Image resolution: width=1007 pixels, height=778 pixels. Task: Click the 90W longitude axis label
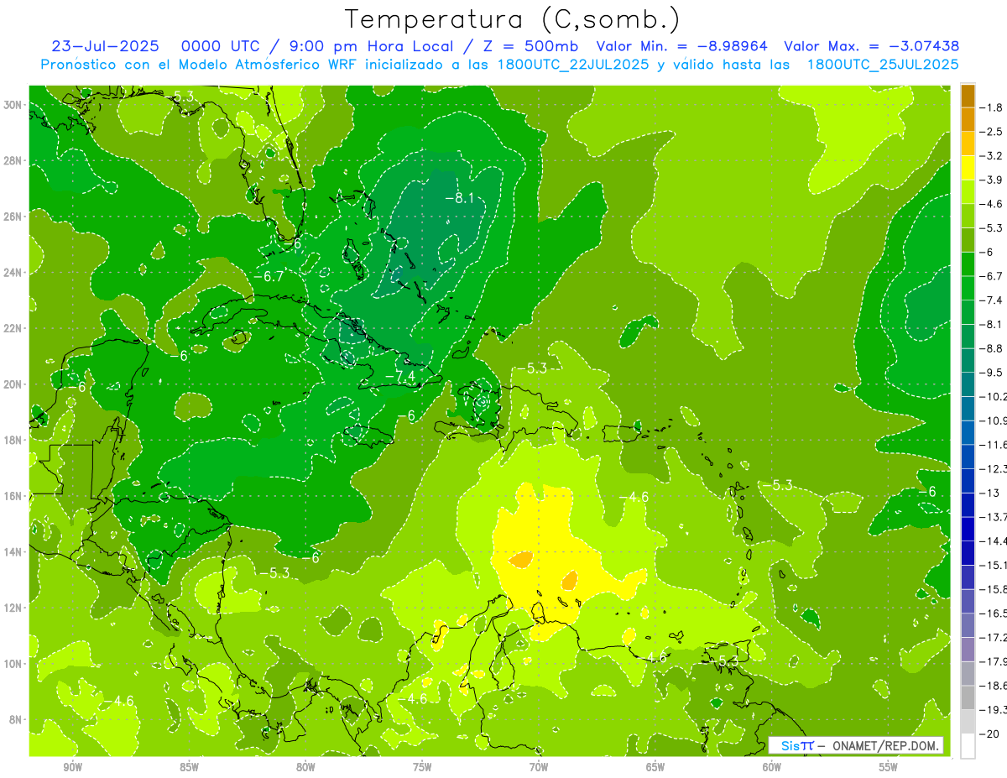click(72, 767)
